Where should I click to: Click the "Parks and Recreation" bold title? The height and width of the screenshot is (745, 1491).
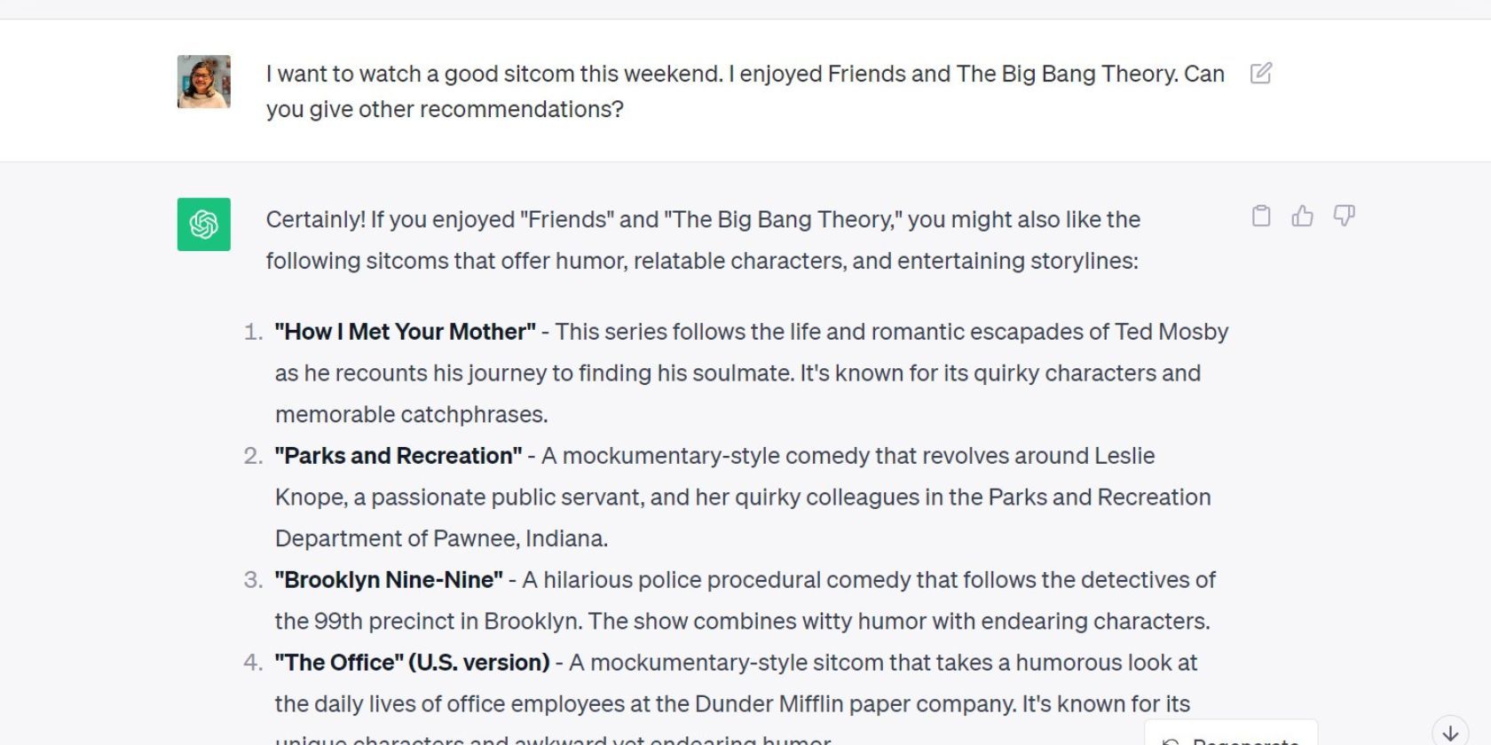pyautogui.click(x=398, y=456)
